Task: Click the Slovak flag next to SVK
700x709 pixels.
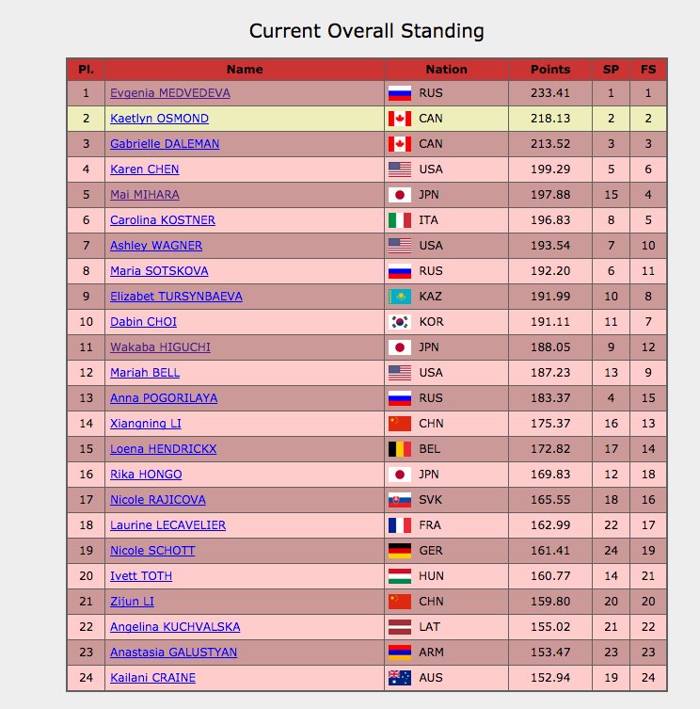Action: pyautogui.click(x=400, y=500)
